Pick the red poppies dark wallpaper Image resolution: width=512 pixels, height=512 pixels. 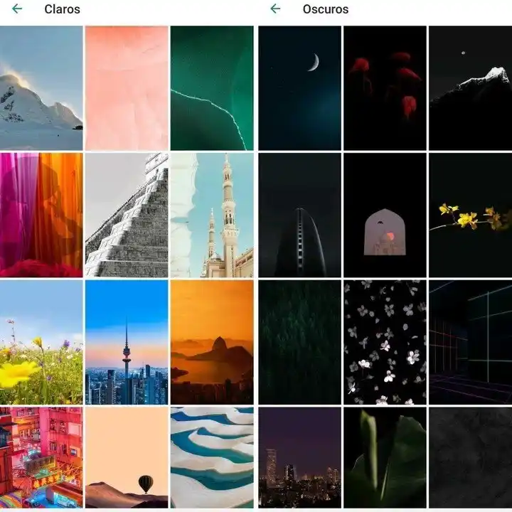pos(385,88)
